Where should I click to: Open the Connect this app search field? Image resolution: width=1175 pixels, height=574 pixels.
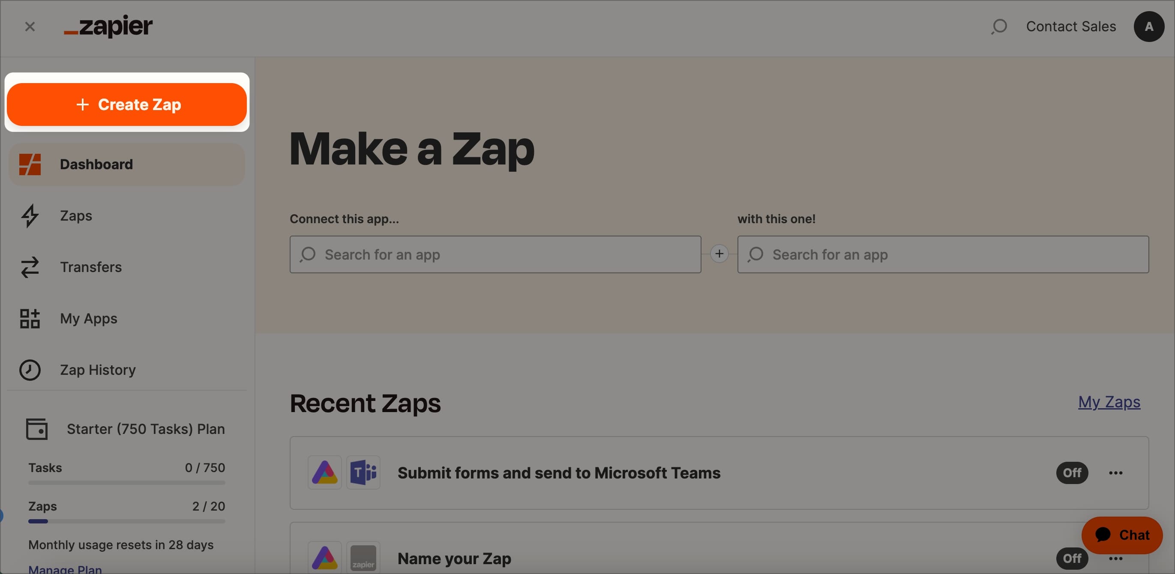coord(495,254)
